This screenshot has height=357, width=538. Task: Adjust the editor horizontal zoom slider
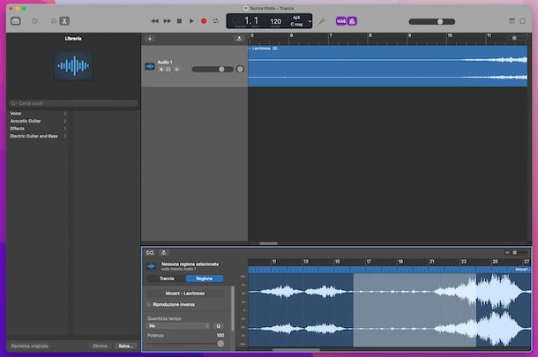(516, 253)
